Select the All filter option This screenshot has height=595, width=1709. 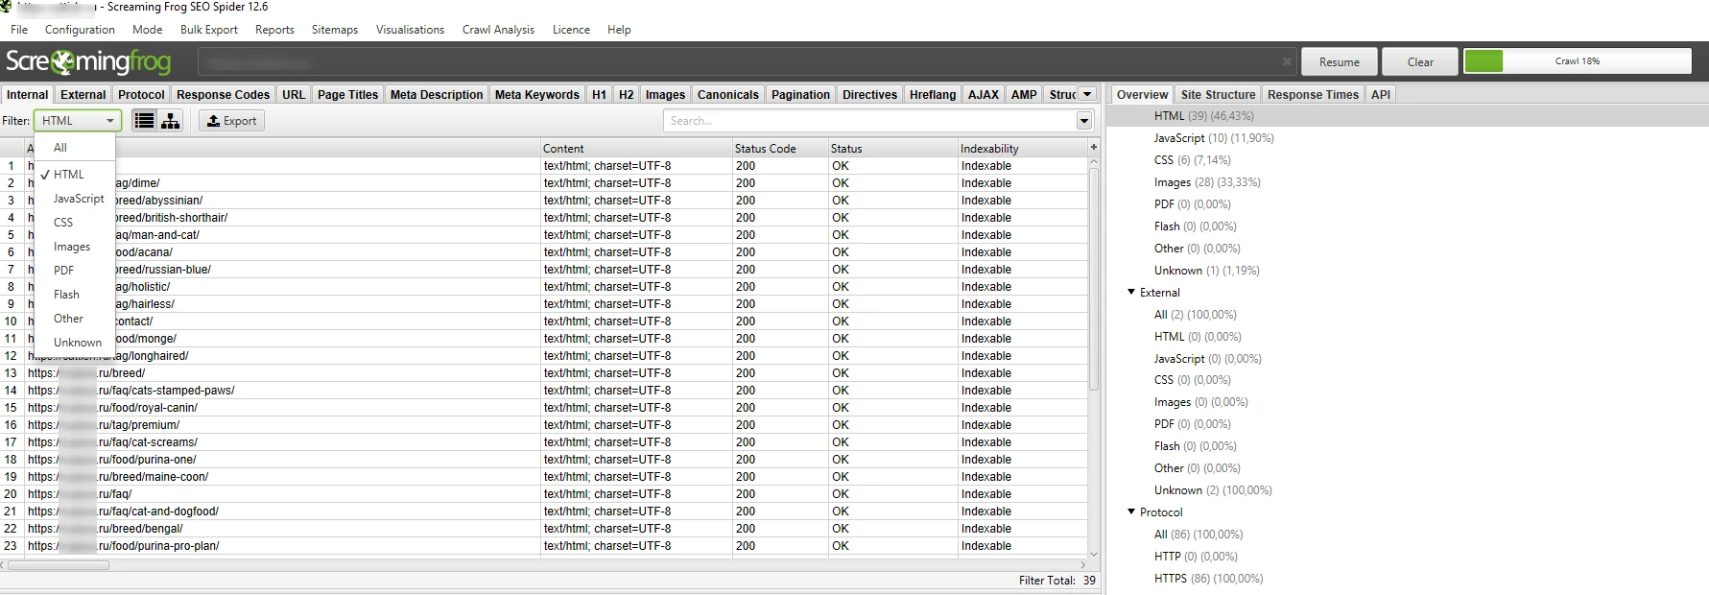point(60,148)
